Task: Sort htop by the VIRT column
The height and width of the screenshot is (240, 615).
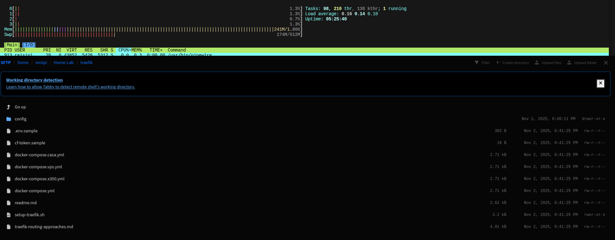Action: coord(72,50)
